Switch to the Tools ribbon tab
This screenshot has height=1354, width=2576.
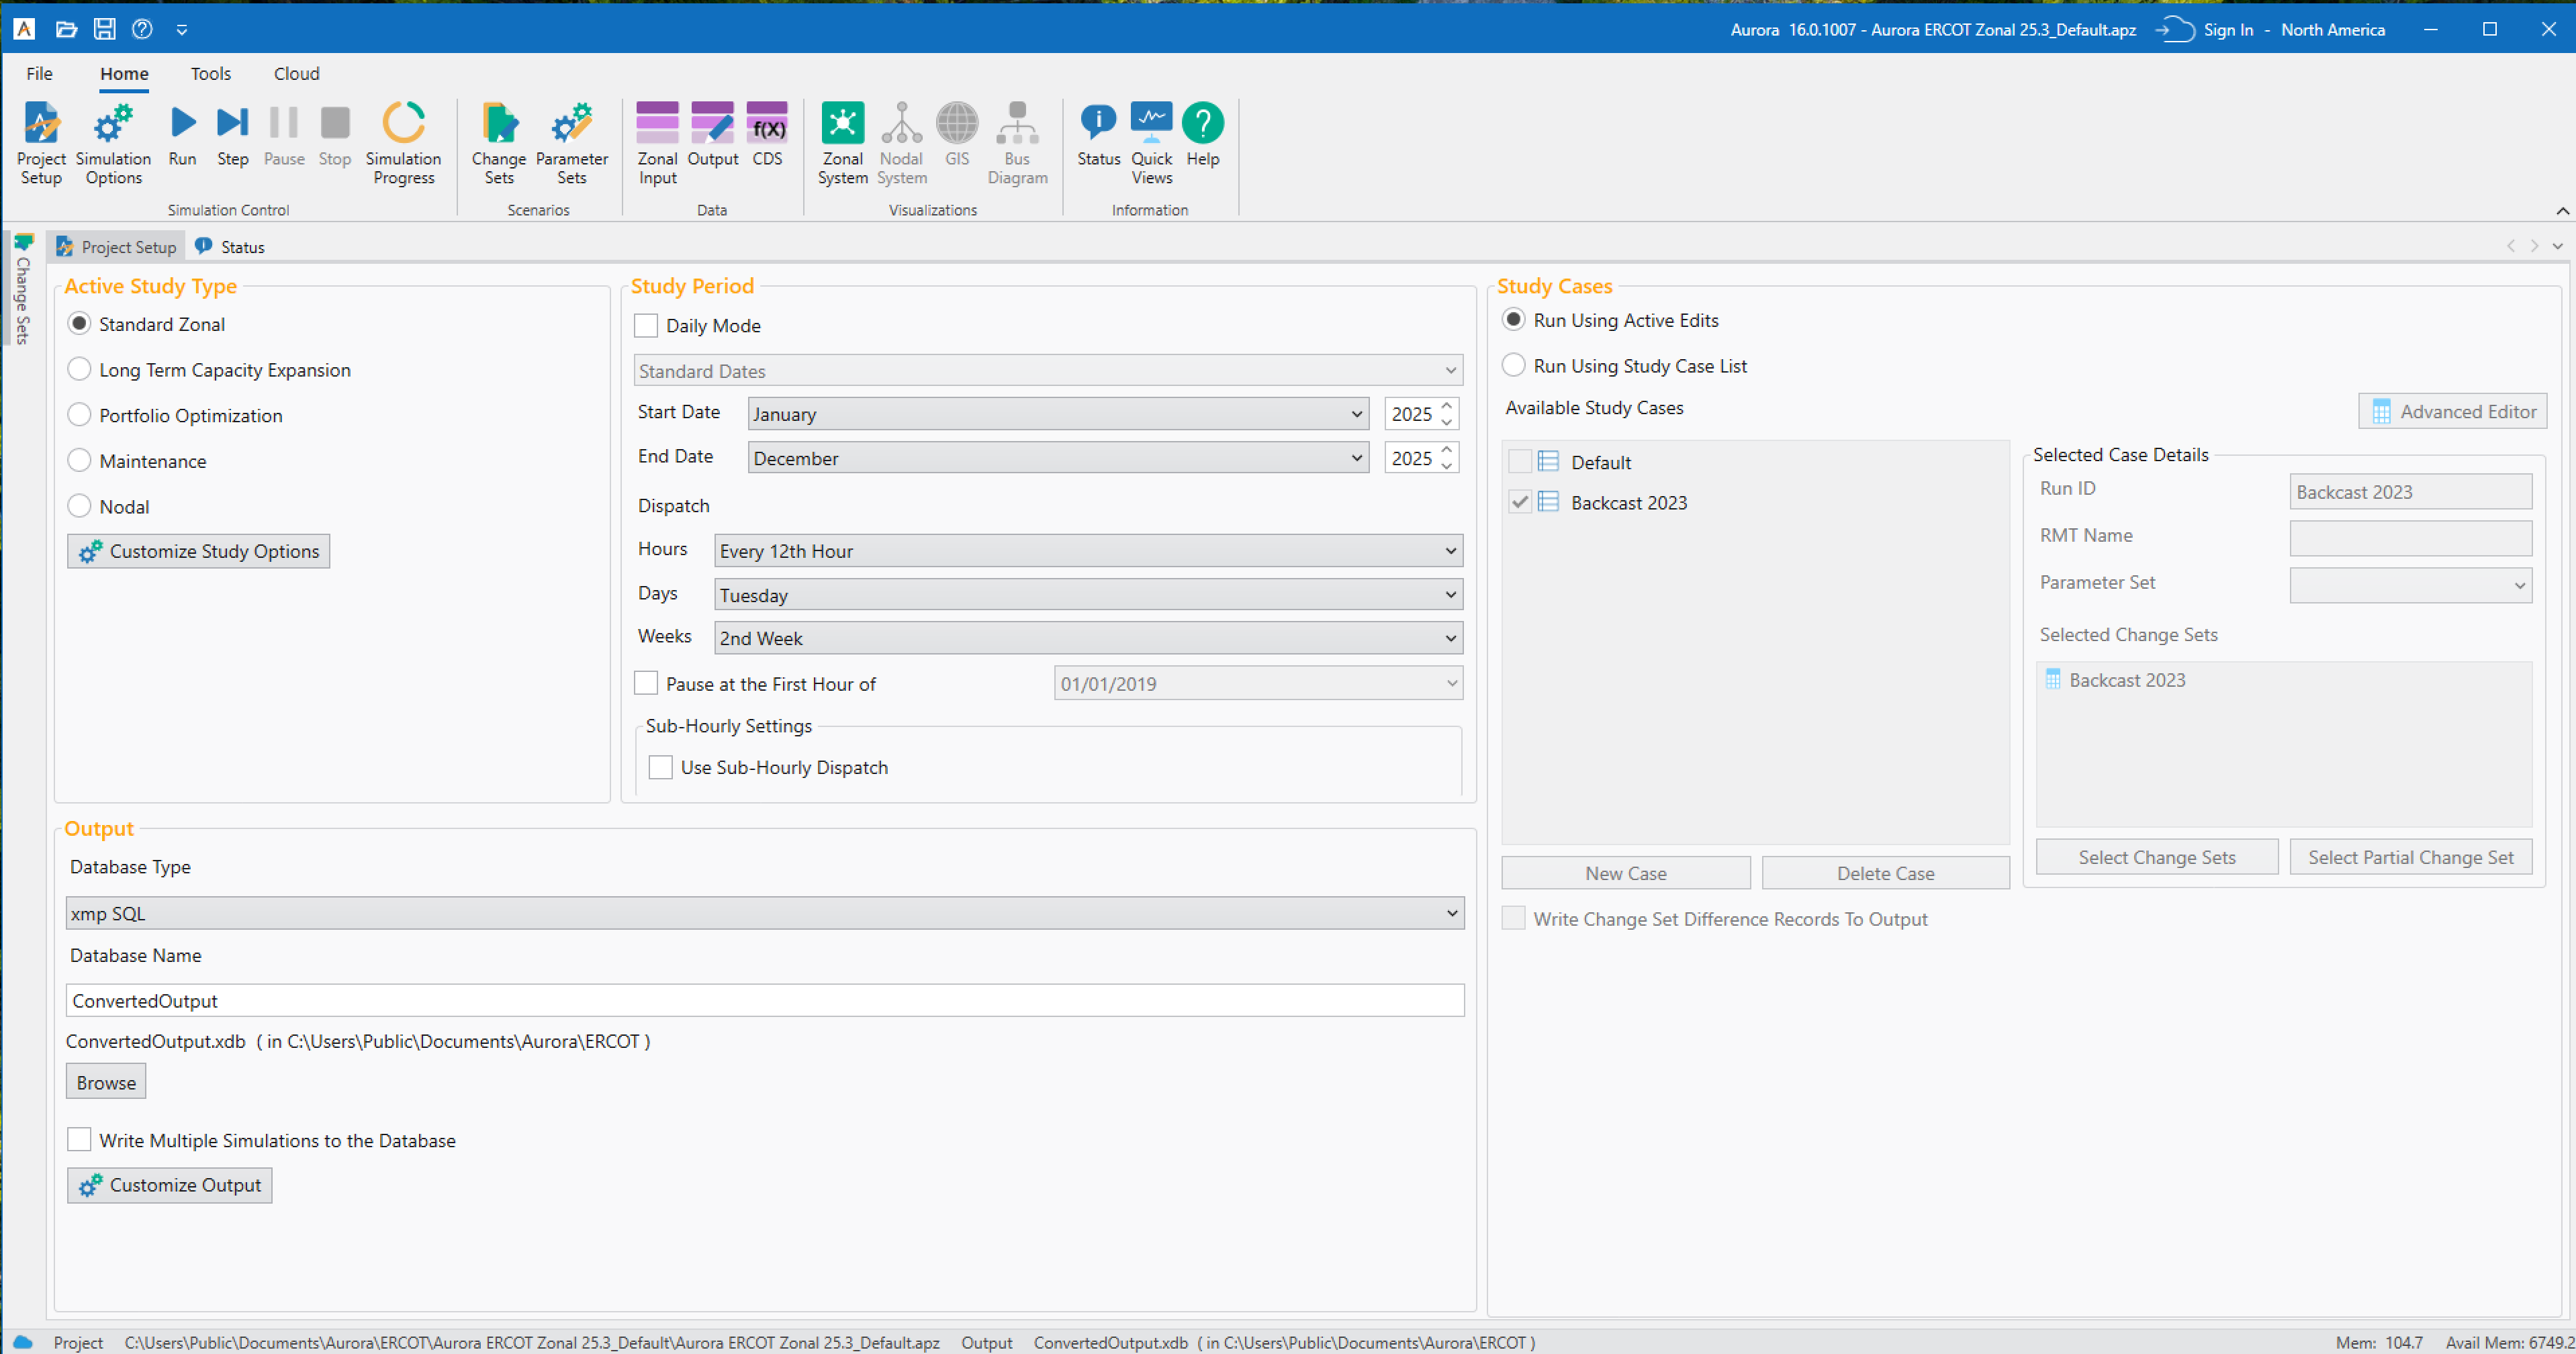pyautogui.click(x=210, y=74)
